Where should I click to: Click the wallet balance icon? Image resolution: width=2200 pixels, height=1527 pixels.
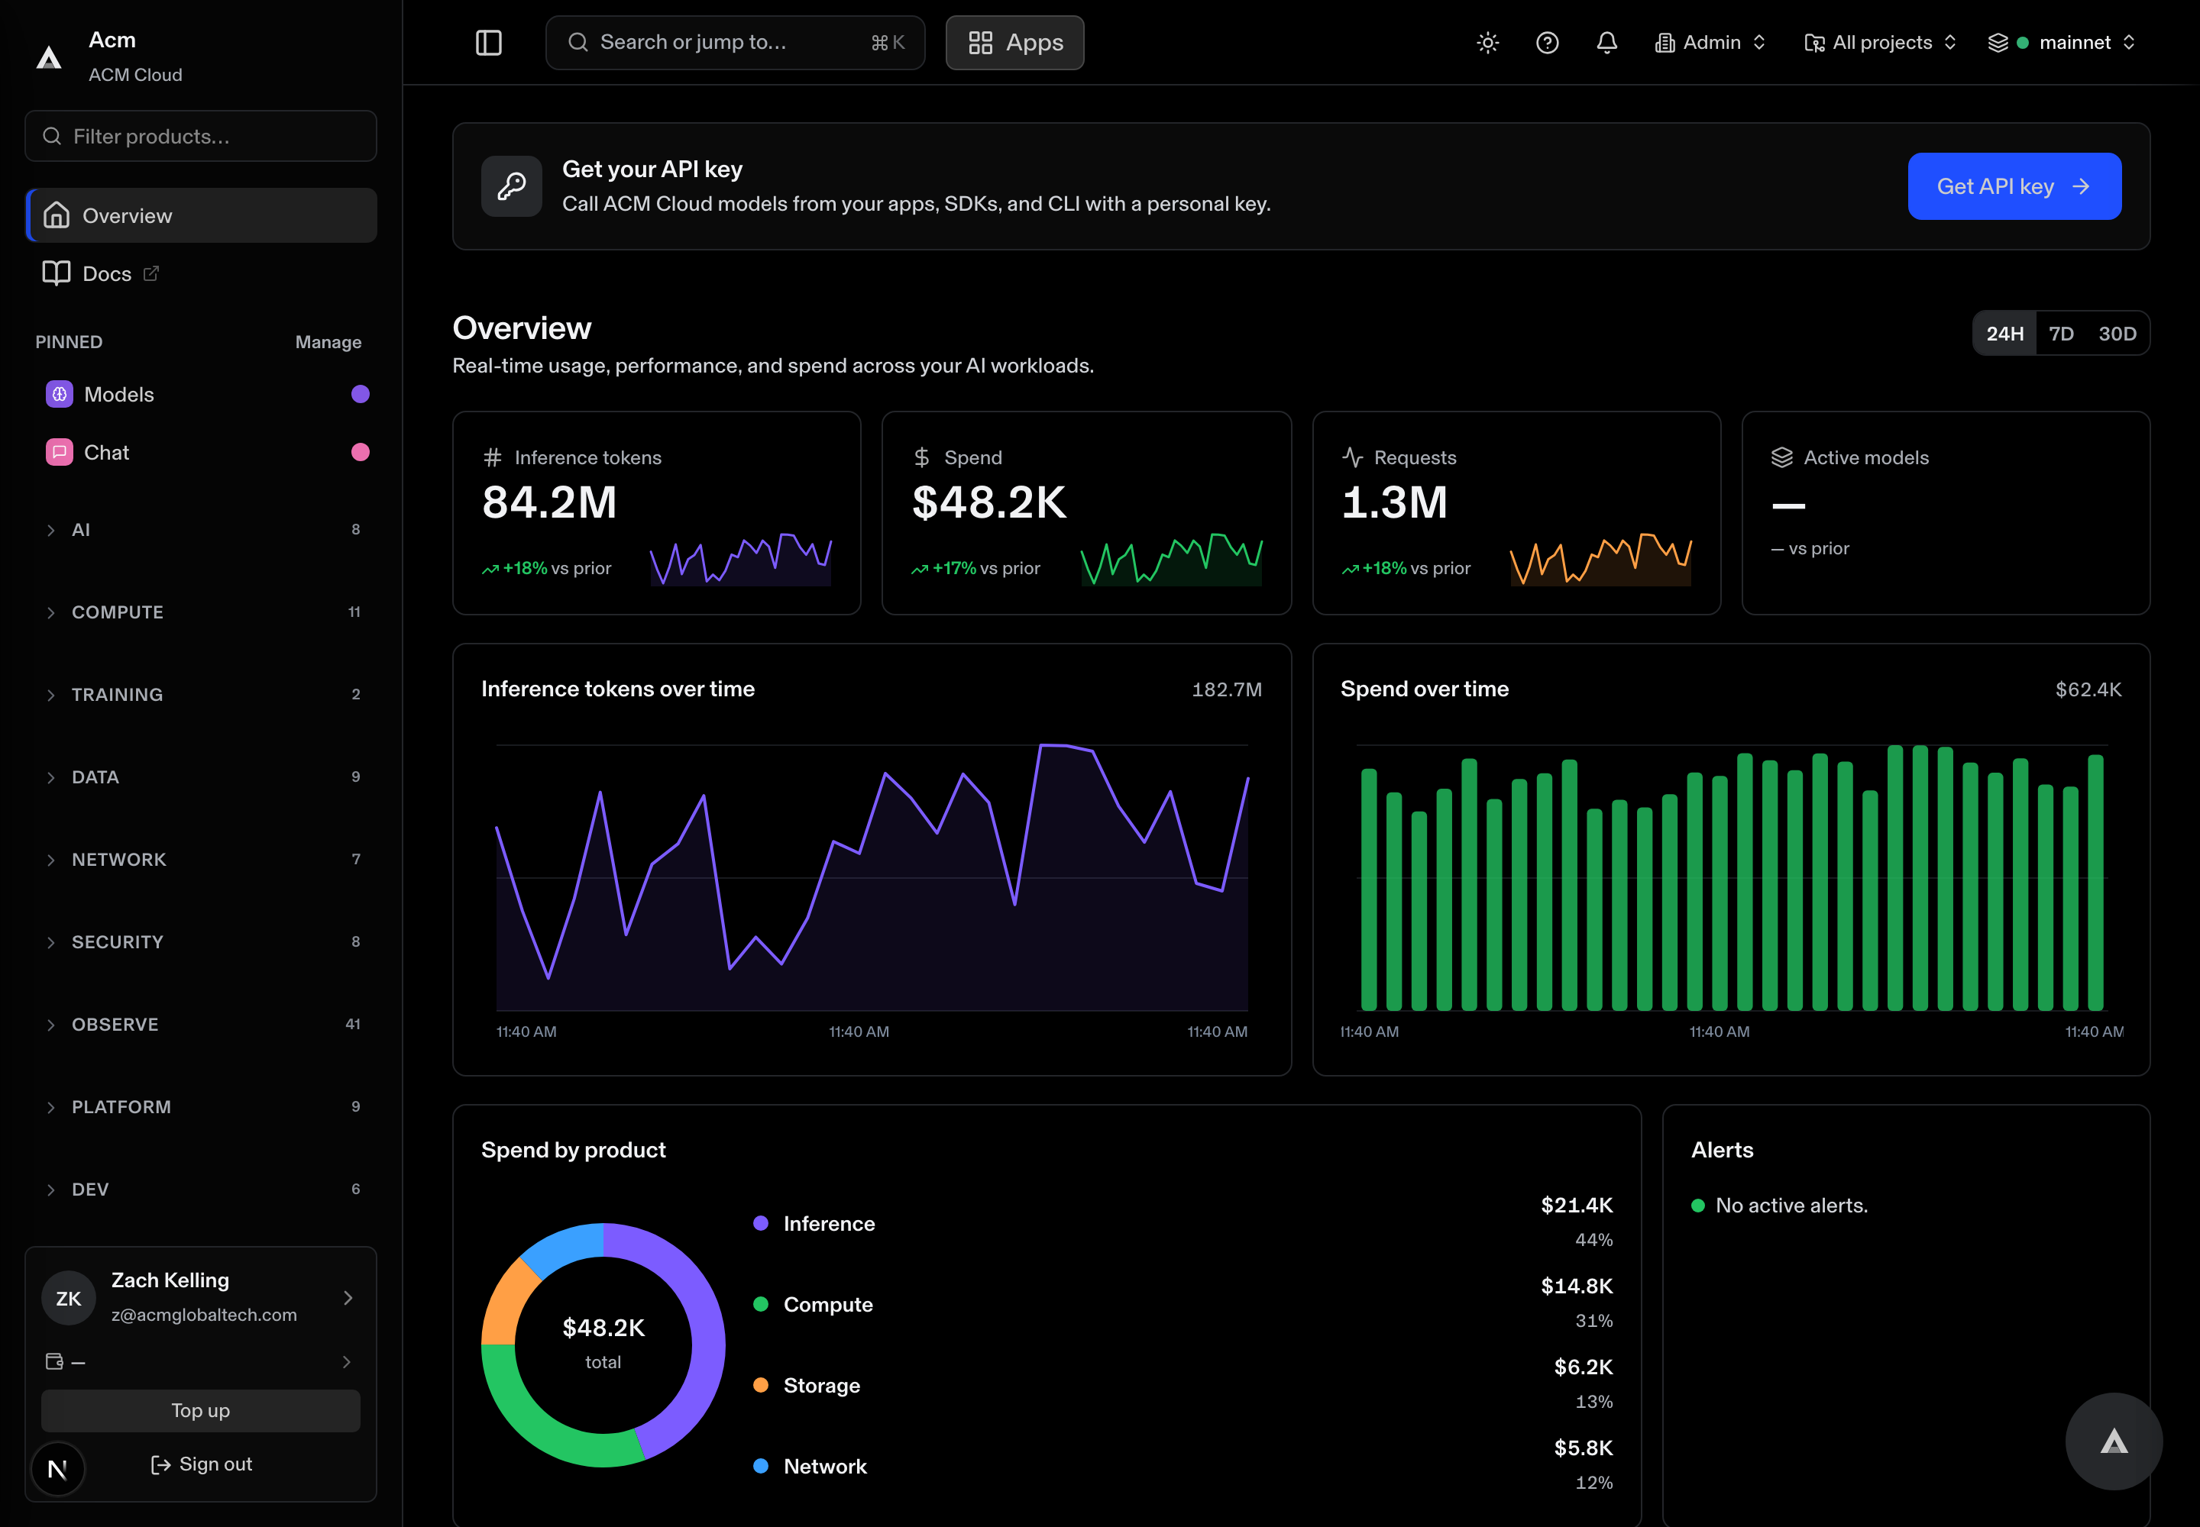click(x=54, y=1361)
